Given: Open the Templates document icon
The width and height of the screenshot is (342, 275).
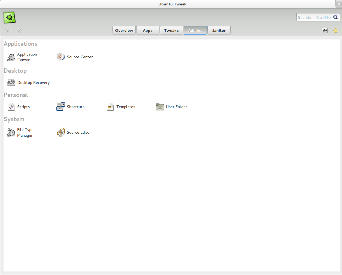Looking at the screenshot, I should pos(110,107).
